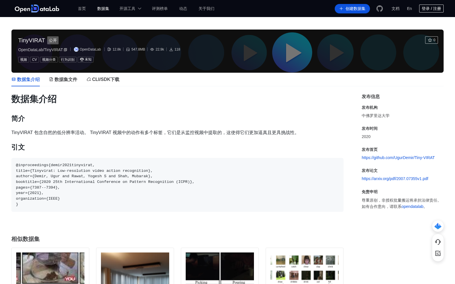The height and width of the screenshot is (284, 455).
Task: Open the customer support headset icon
Action: [x=438, y=242]
